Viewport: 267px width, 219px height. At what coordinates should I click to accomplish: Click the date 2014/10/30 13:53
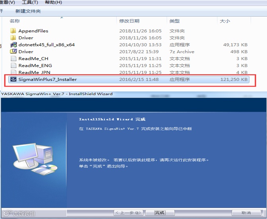pos(140,45)
